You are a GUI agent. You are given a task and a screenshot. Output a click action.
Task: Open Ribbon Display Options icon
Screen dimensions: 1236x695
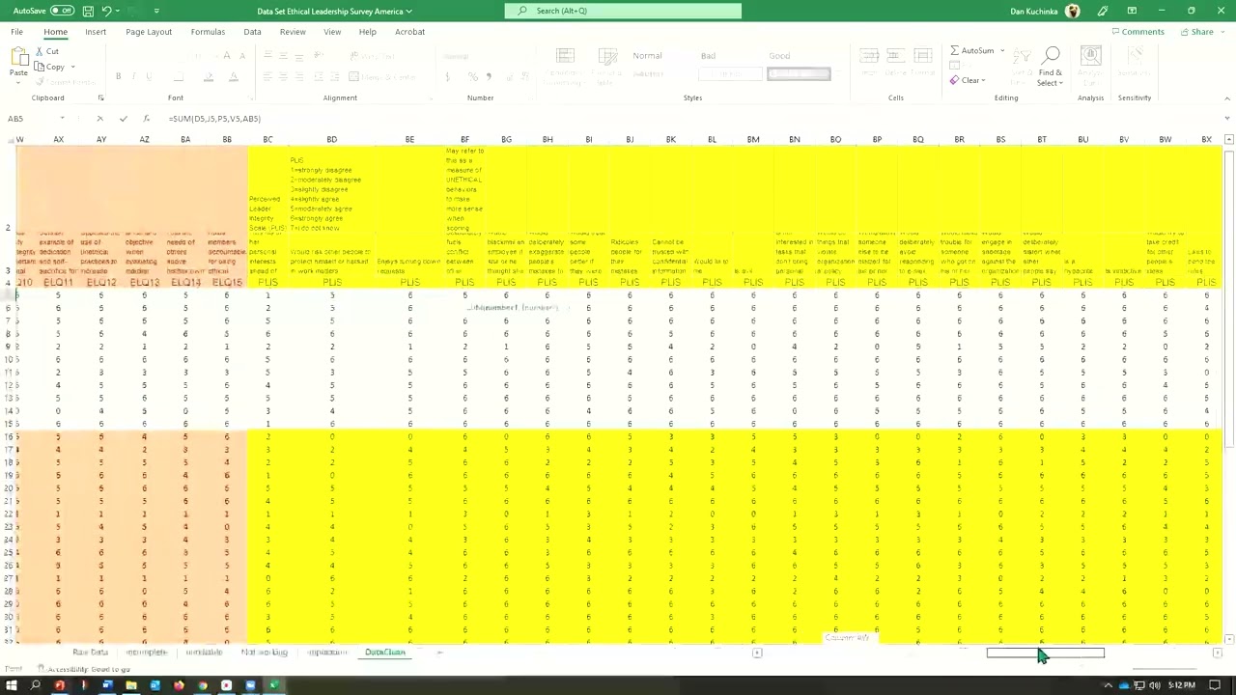pos(1132,11)
